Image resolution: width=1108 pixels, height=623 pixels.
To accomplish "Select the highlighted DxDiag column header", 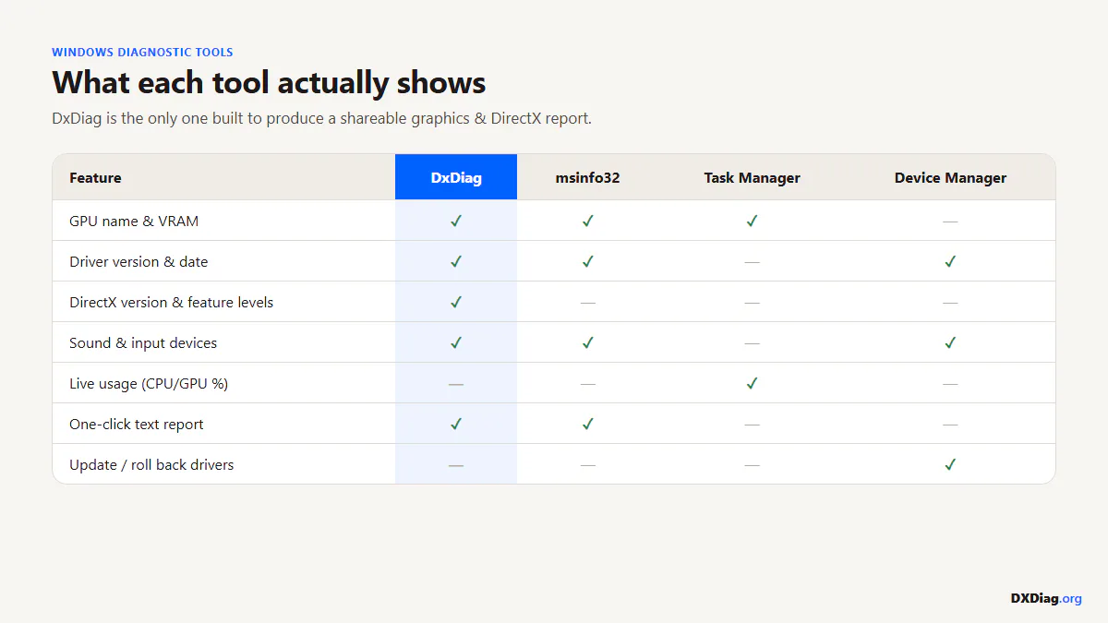I will (x=456, y=177).
